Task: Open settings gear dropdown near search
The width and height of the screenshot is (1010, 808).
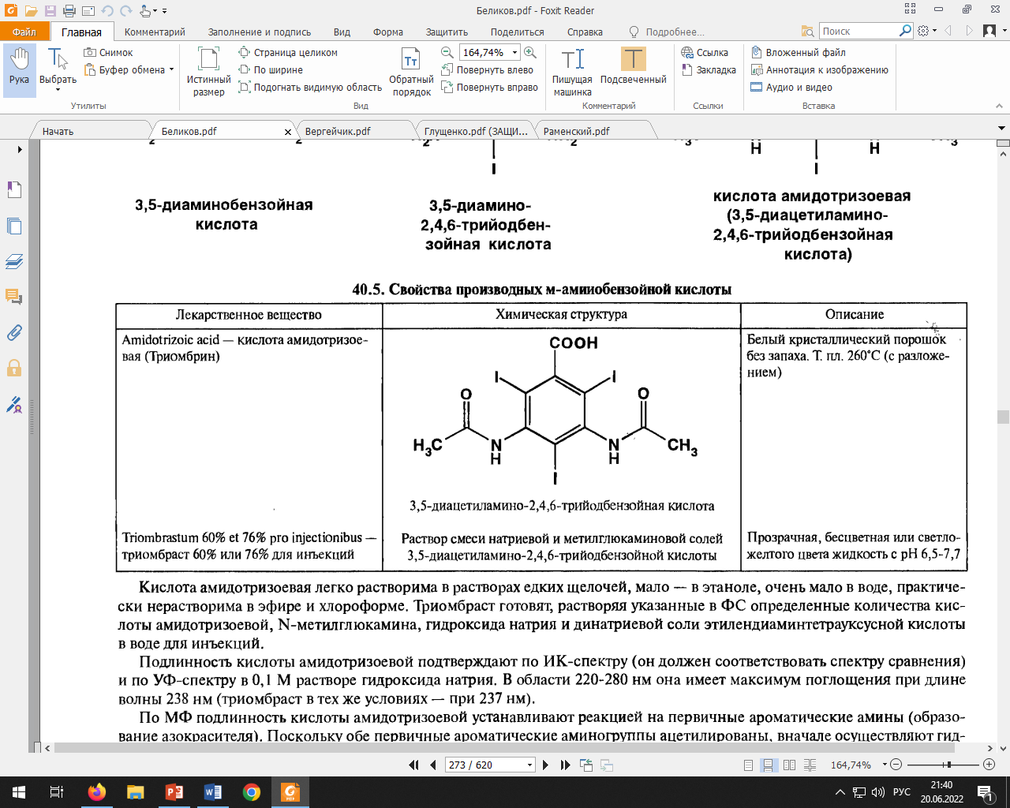Action: (x=927, y=31)
